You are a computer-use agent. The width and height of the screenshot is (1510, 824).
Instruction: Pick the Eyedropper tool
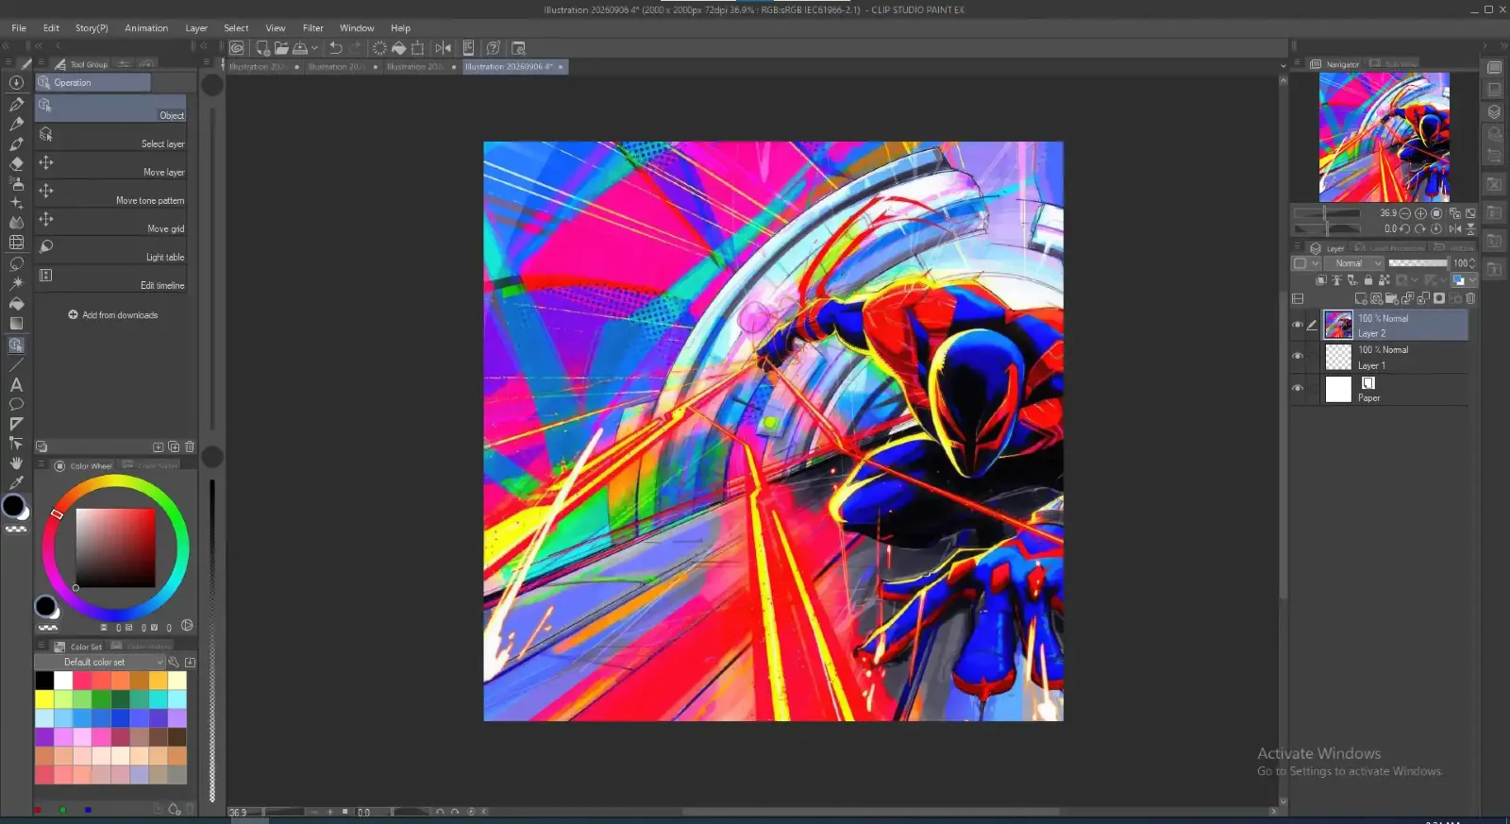pos(16,482)
